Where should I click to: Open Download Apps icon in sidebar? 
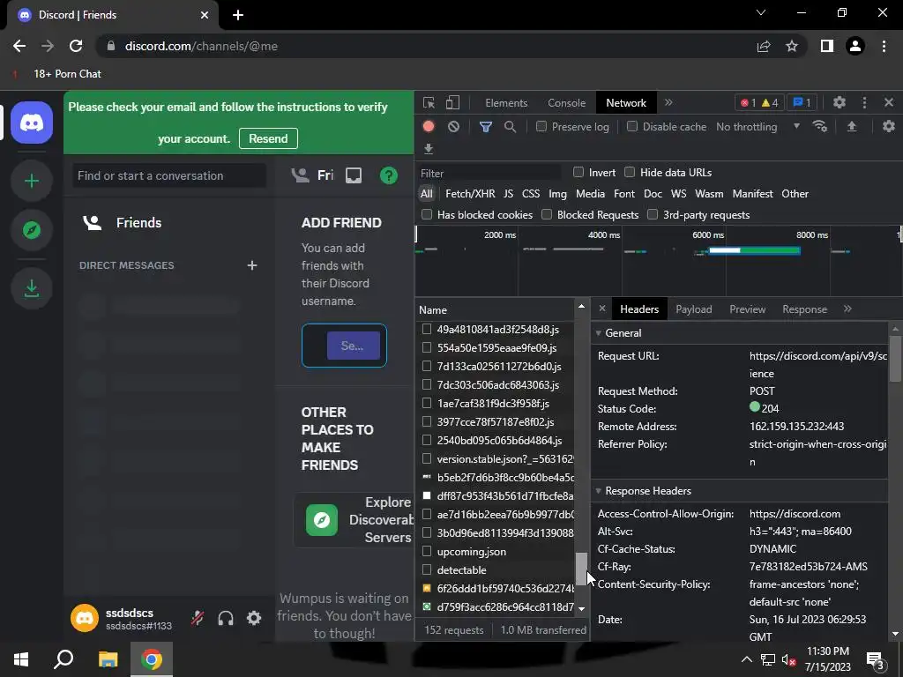32,288
